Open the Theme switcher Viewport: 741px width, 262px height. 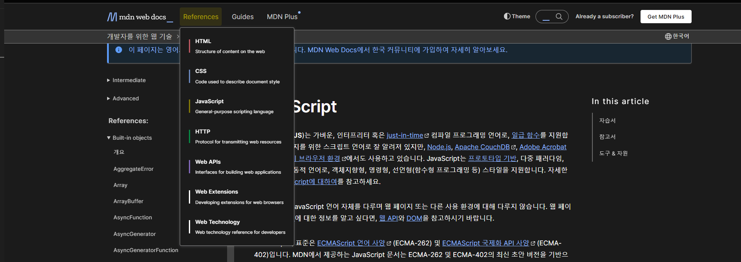coord(517,17)
